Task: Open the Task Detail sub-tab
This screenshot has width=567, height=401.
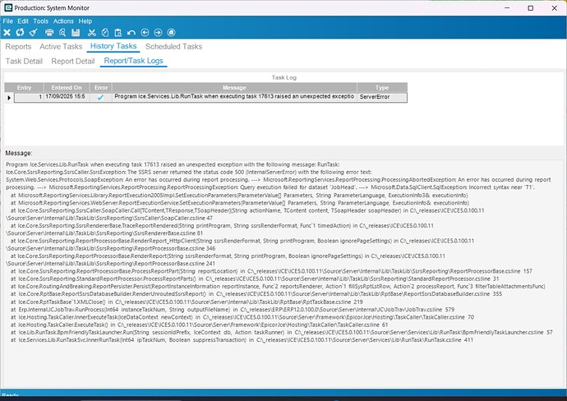Action: click(24, 61)
